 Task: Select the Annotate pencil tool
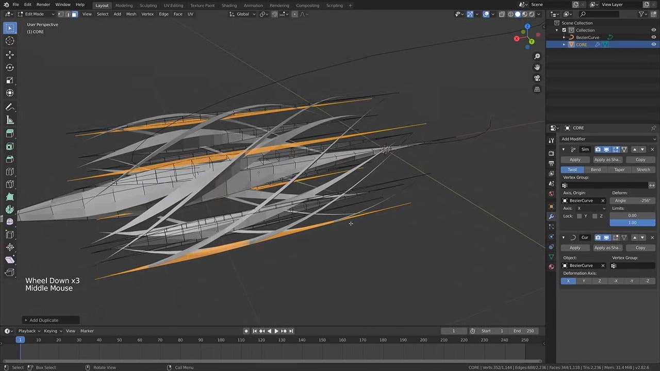[x=10, y=107]
